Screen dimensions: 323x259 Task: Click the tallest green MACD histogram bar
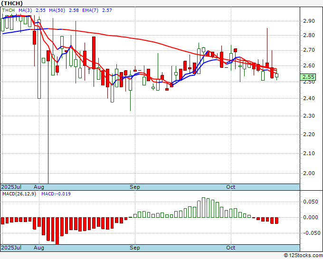203,208
